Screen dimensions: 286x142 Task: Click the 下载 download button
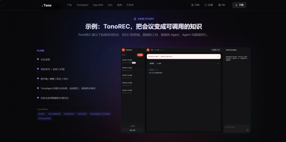tap(239, 5)
